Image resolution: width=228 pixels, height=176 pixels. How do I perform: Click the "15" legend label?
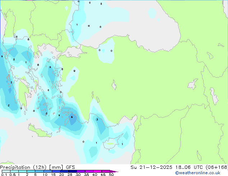(53, 175)
